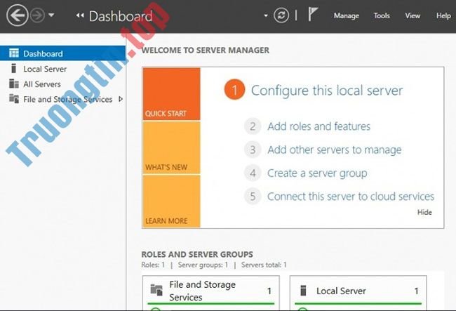Click the orange step 1 circle
456x311 pixels.
pyautogui.click(x=234, y=90)
